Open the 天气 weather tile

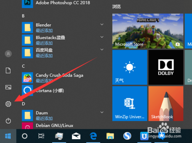point(130,67)
